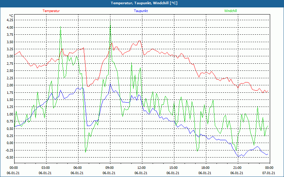
Task: Click the 09:00 time axis label
Action: point(110,167)
